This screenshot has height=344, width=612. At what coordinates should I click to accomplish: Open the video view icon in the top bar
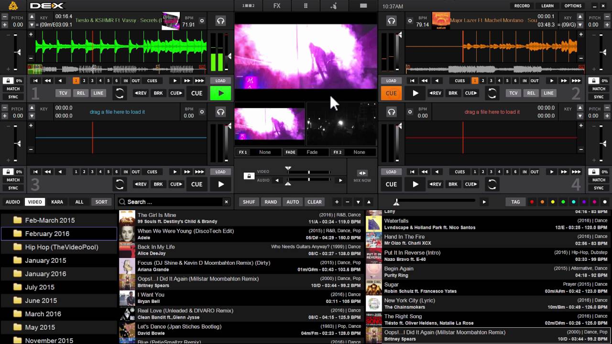tap(363, 6)
